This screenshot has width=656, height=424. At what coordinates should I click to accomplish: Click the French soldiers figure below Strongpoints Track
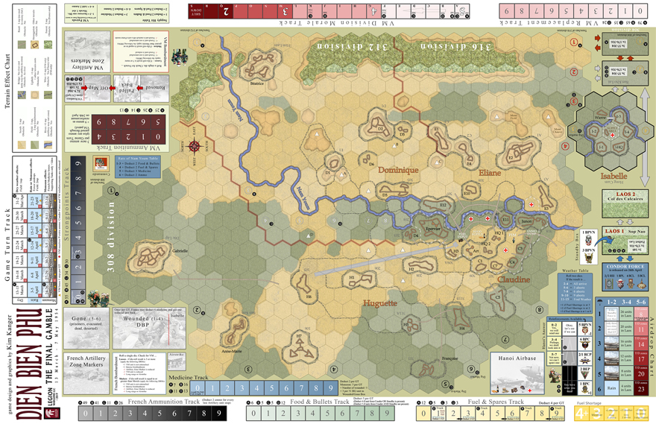pos(98,298)
